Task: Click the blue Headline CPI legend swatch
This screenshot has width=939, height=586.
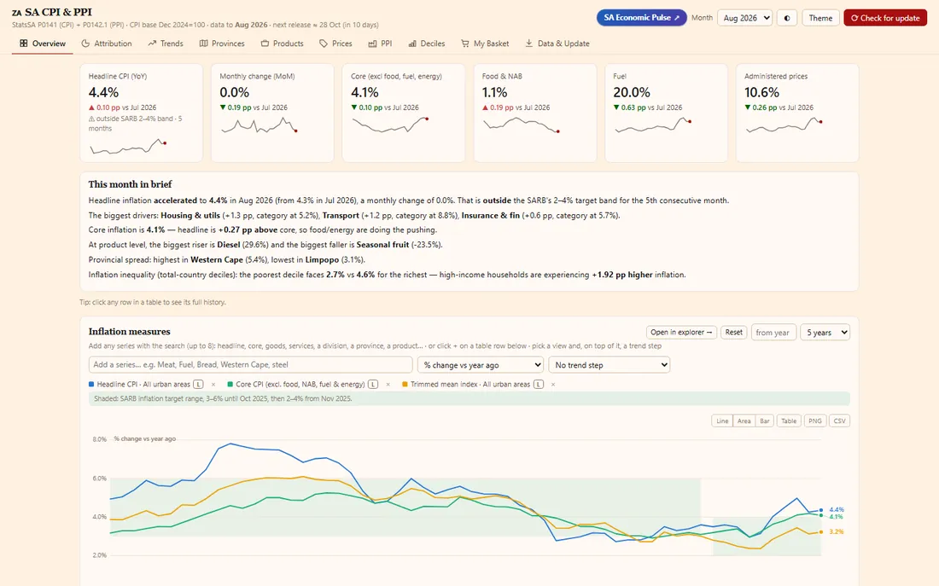Action: coord(91,385)
